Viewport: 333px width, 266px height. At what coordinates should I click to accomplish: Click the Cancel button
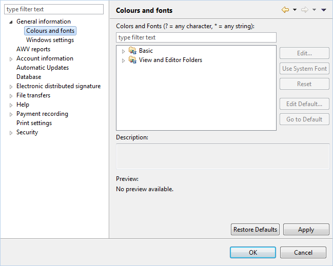pos(303,253)
